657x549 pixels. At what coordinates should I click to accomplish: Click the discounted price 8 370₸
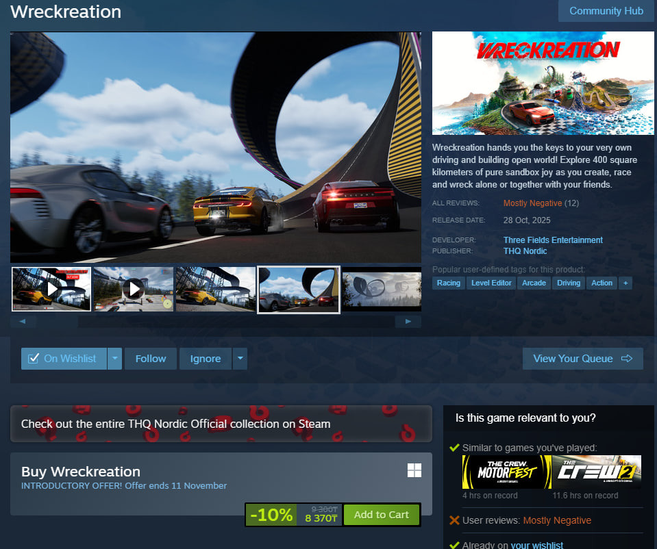321,518
